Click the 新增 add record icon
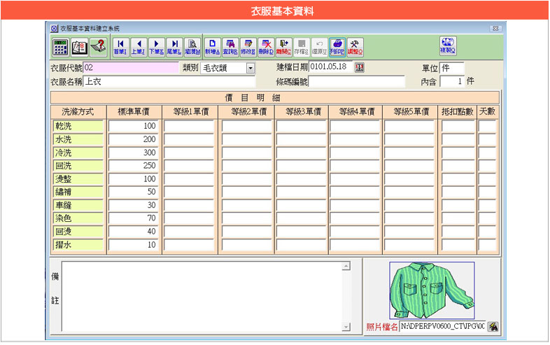550x345 pixels. [x=211, y=47]
